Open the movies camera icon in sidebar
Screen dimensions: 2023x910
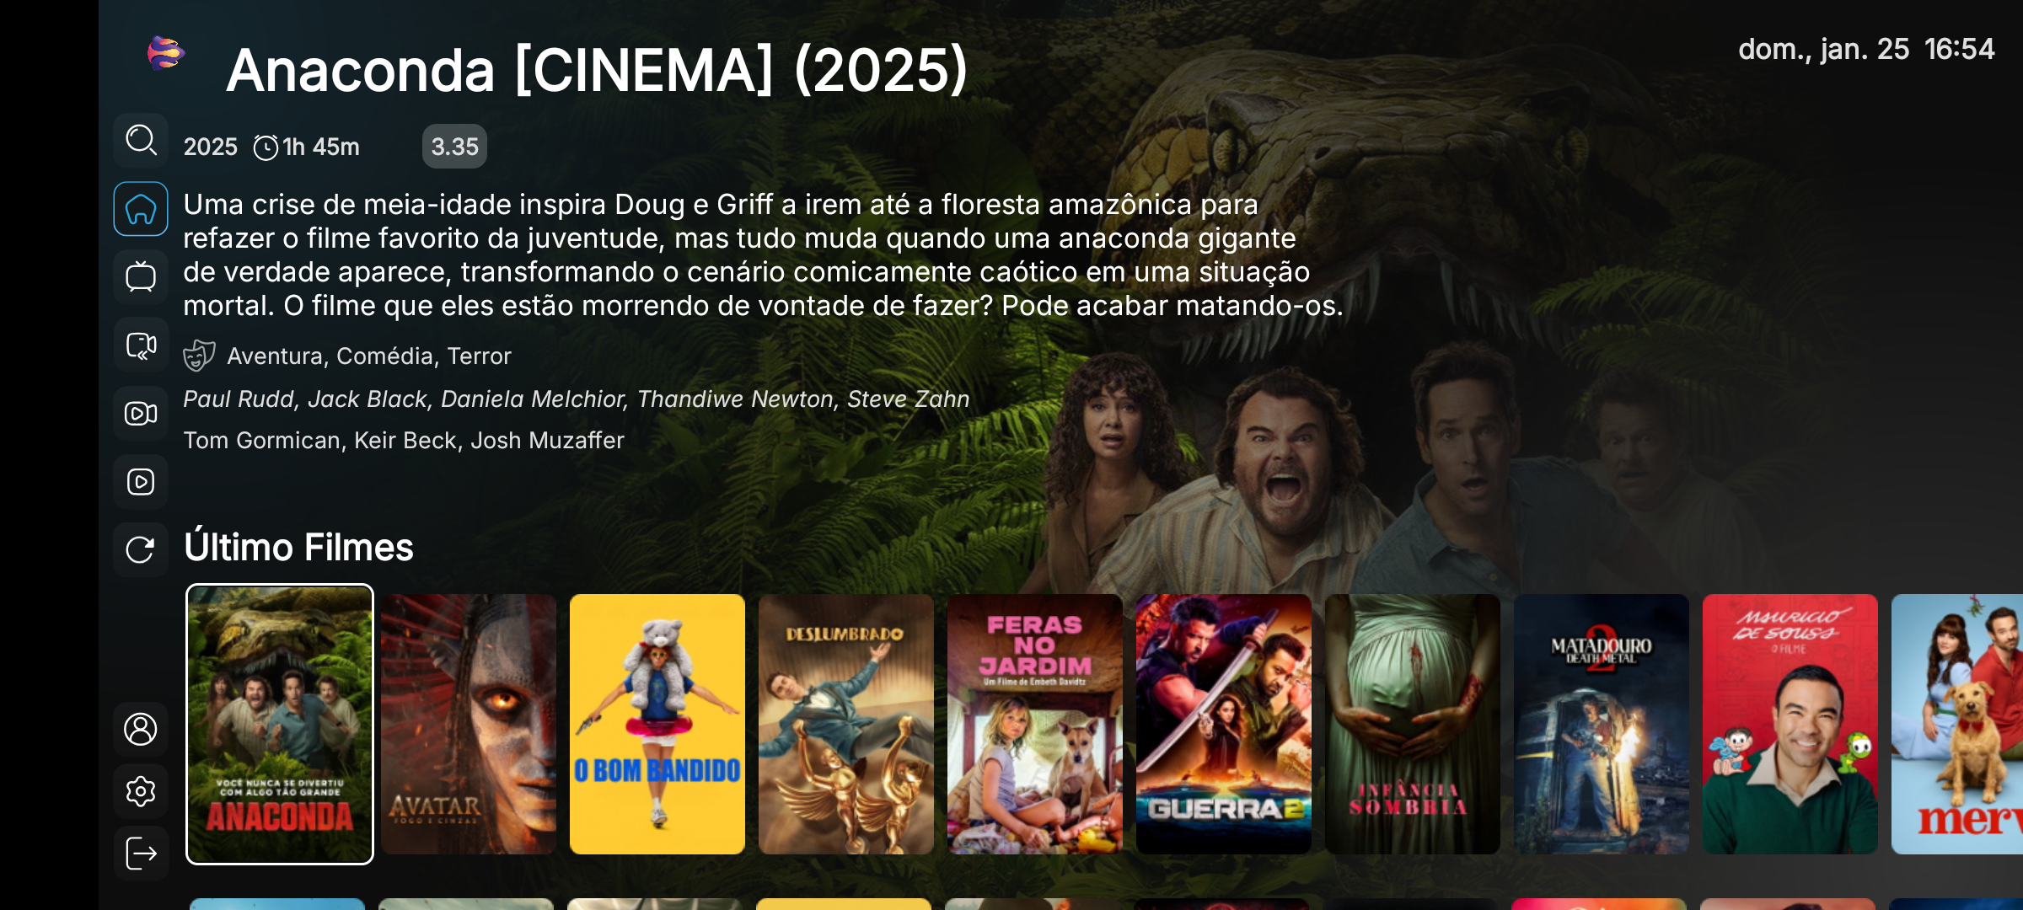pyautogui.click(x=141, y=414)
